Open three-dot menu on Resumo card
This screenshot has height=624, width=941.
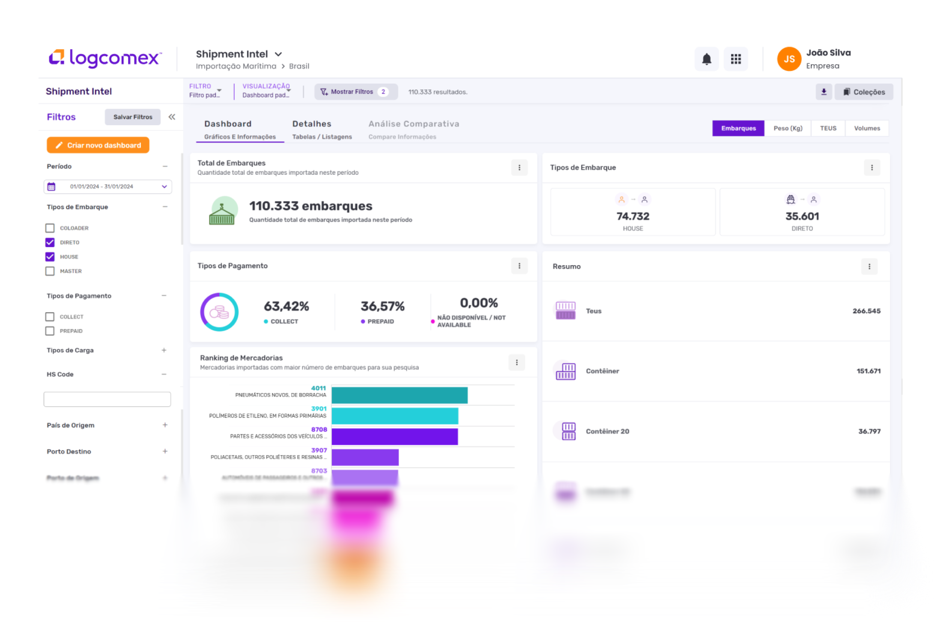click(x=869, y=266)
